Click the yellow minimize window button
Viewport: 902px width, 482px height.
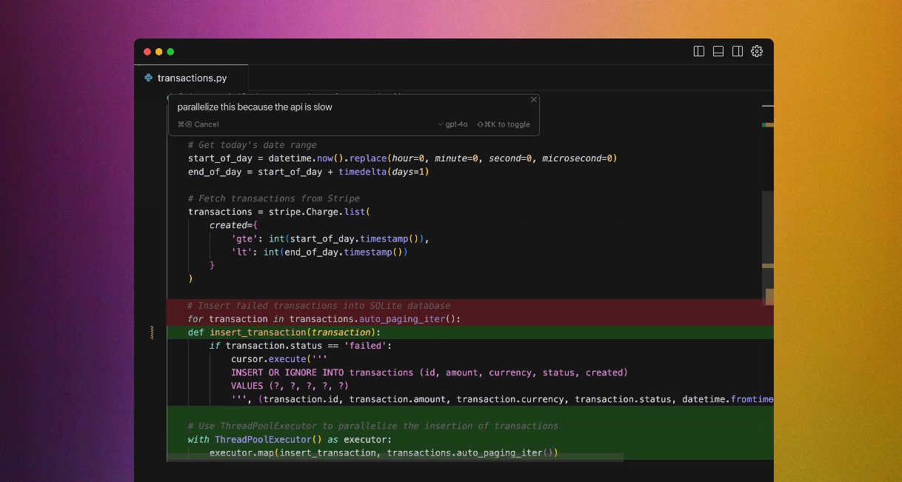158,52
